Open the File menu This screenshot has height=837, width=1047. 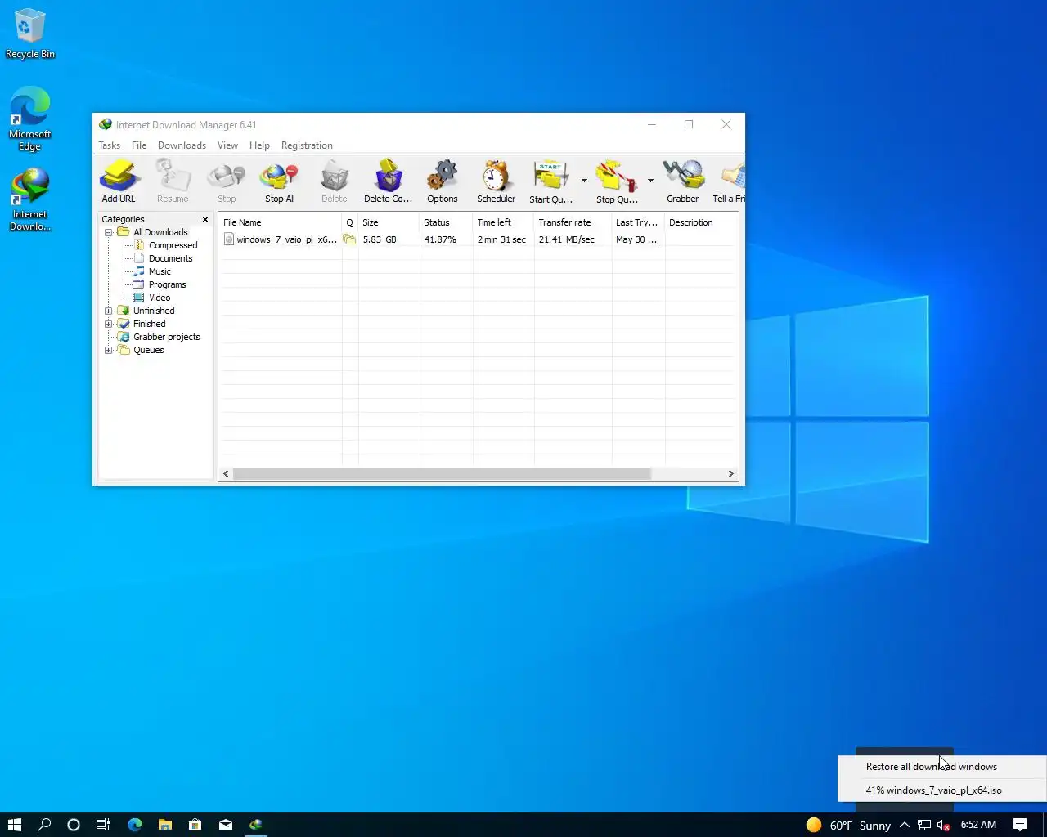139,145
